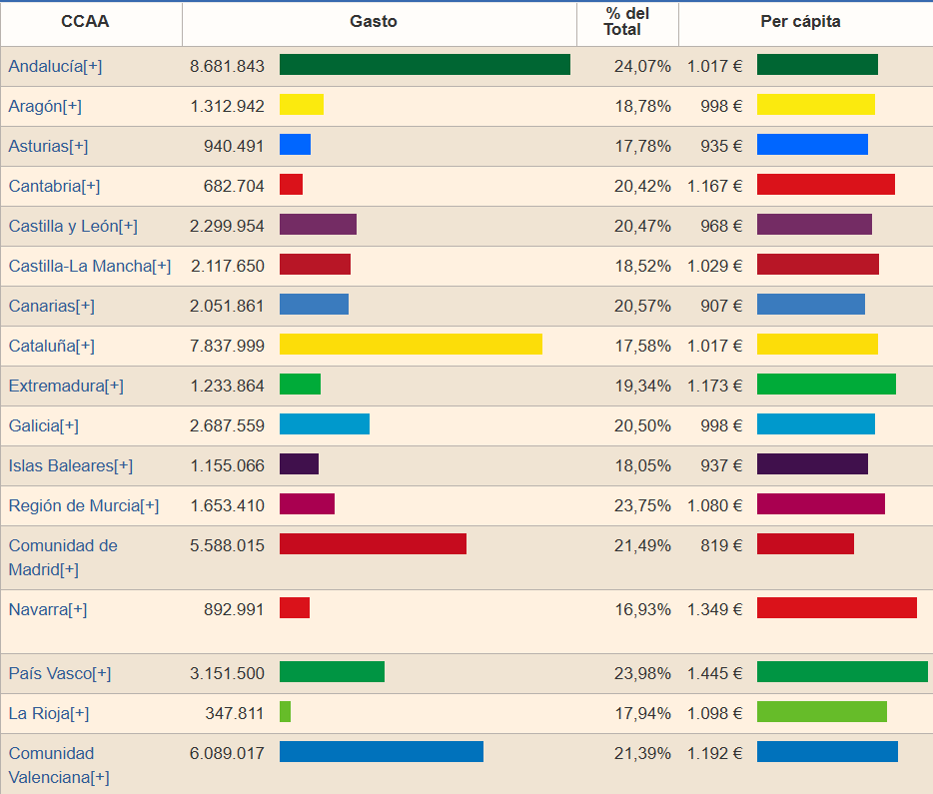
Task: Sort by the CCAA column header
Action: coord(85,21)
